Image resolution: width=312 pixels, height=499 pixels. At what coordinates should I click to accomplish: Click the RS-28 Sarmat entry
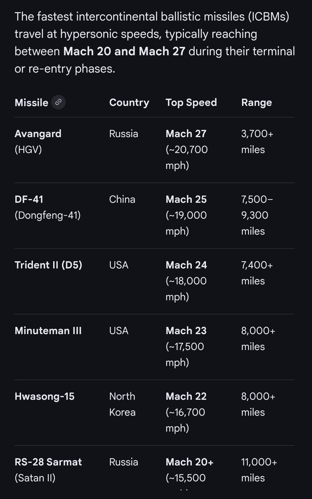coord(48,462)
